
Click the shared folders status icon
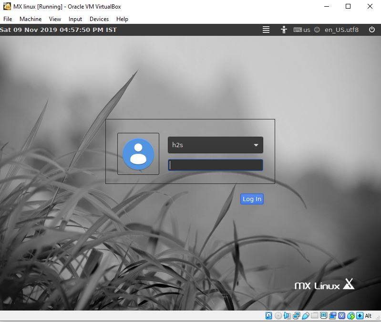coord(314,316)
